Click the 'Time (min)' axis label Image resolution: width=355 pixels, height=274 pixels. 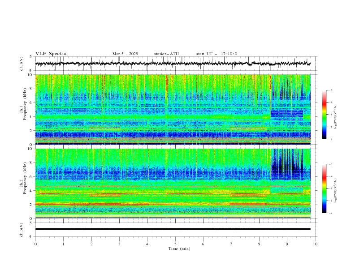pos(179,248)
